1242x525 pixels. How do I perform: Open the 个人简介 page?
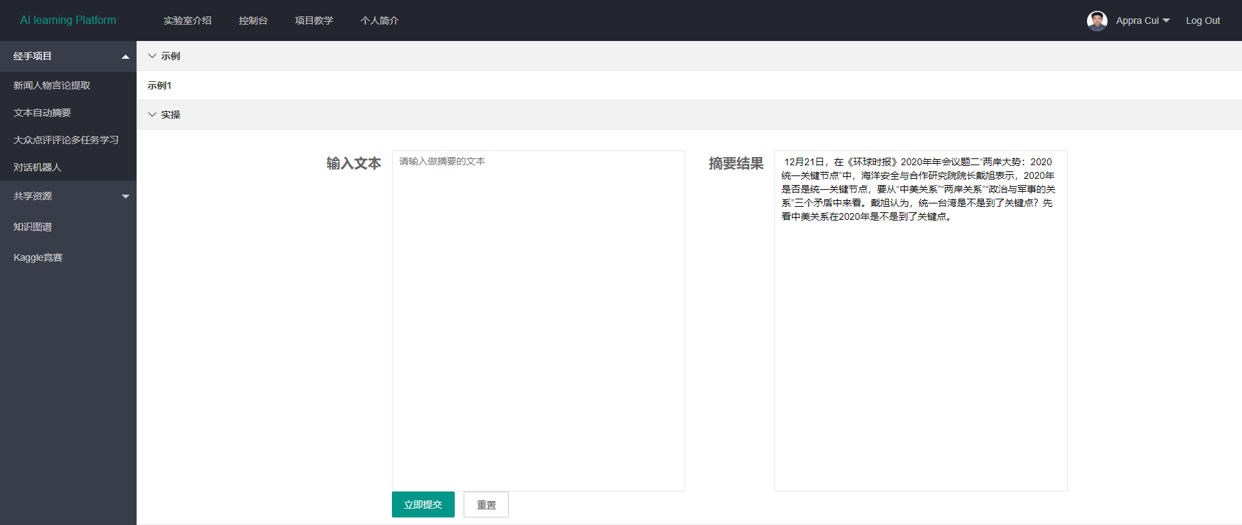(380, 20)
